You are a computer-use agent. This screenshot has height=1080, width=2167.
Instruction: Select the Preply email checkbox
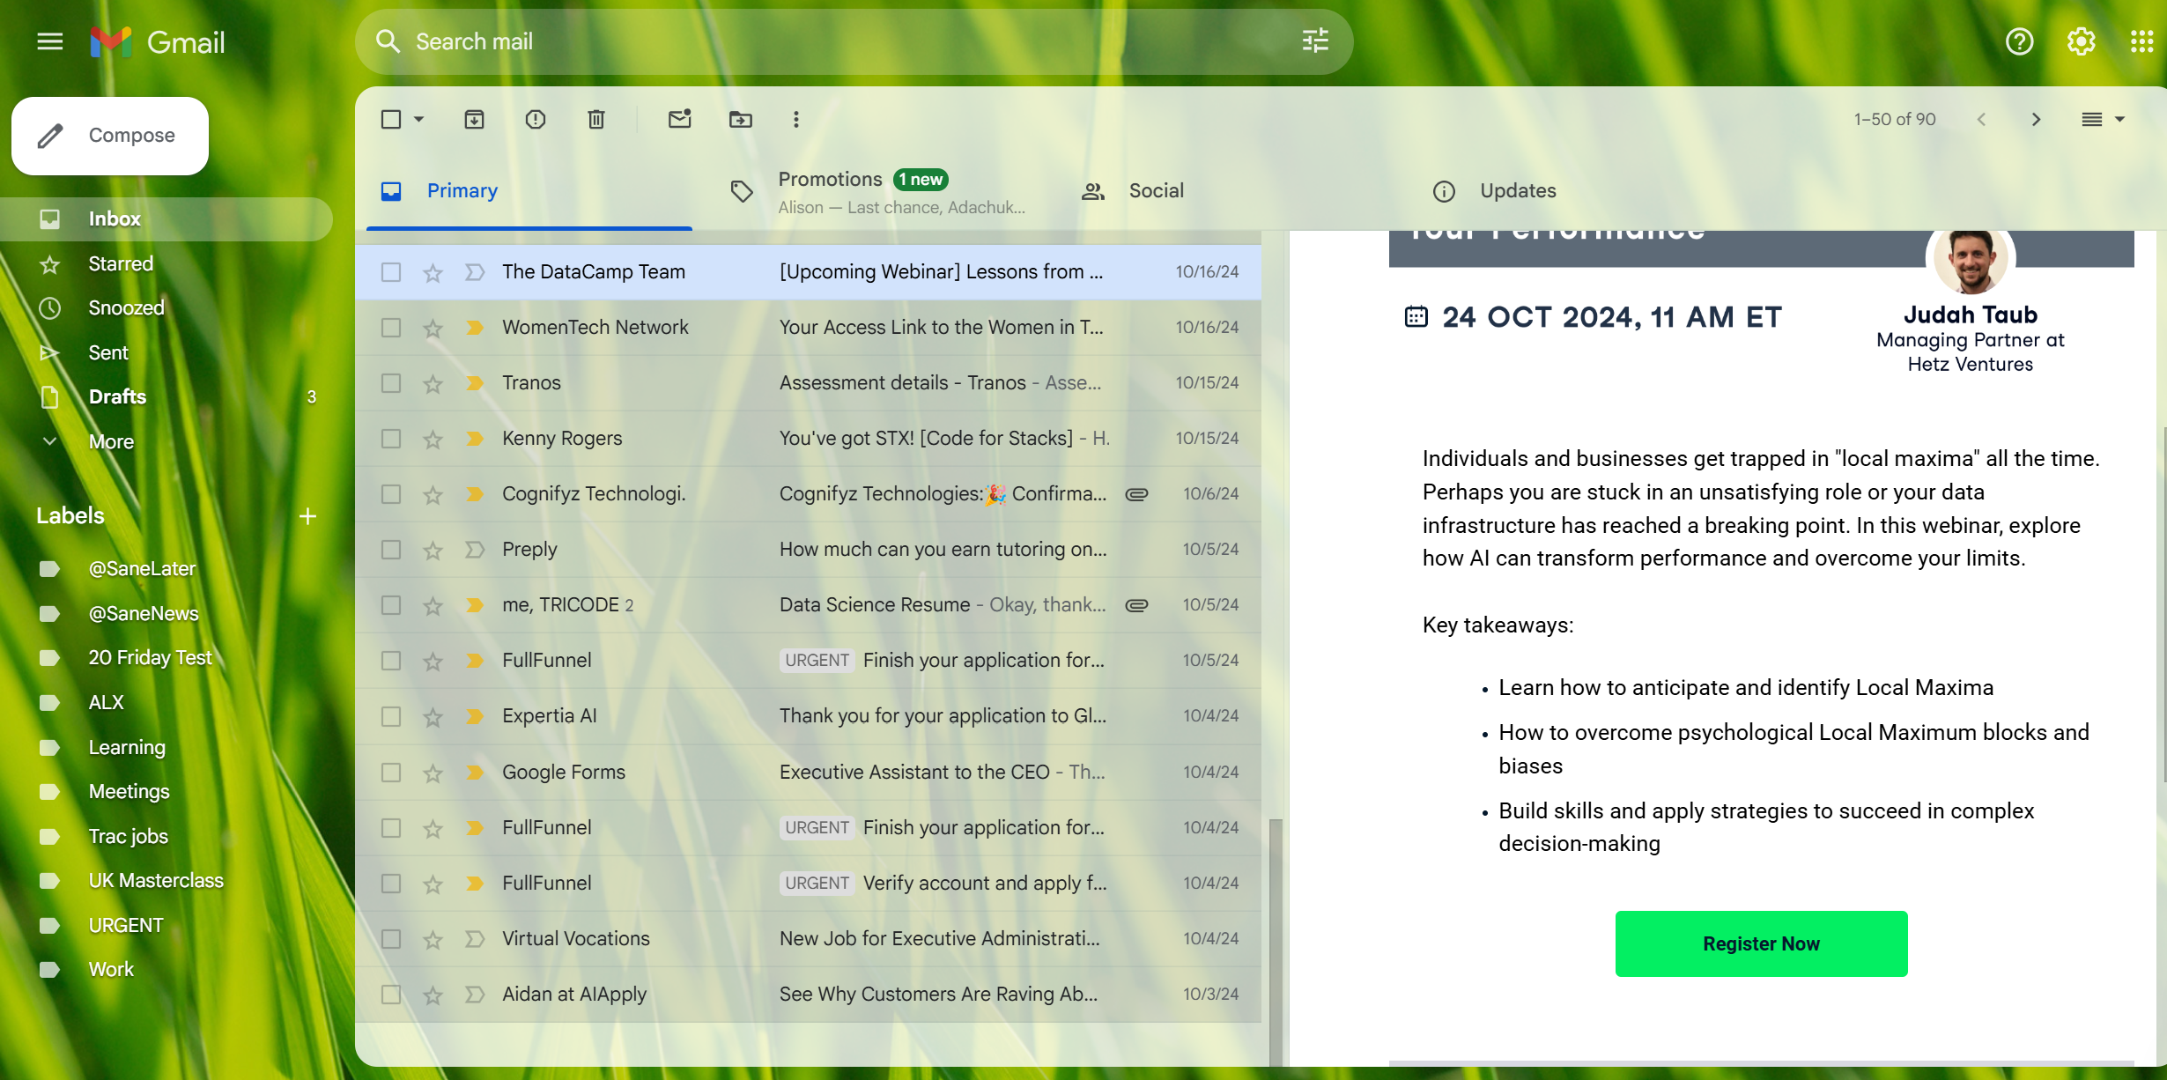click(x=391, y=550)
